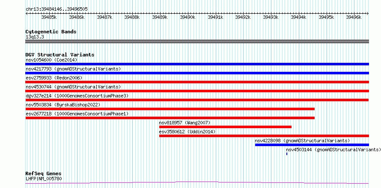The image size is (381, 188).
Task: Select the red bar under esv3580612
Action: [x=264, y=136]
